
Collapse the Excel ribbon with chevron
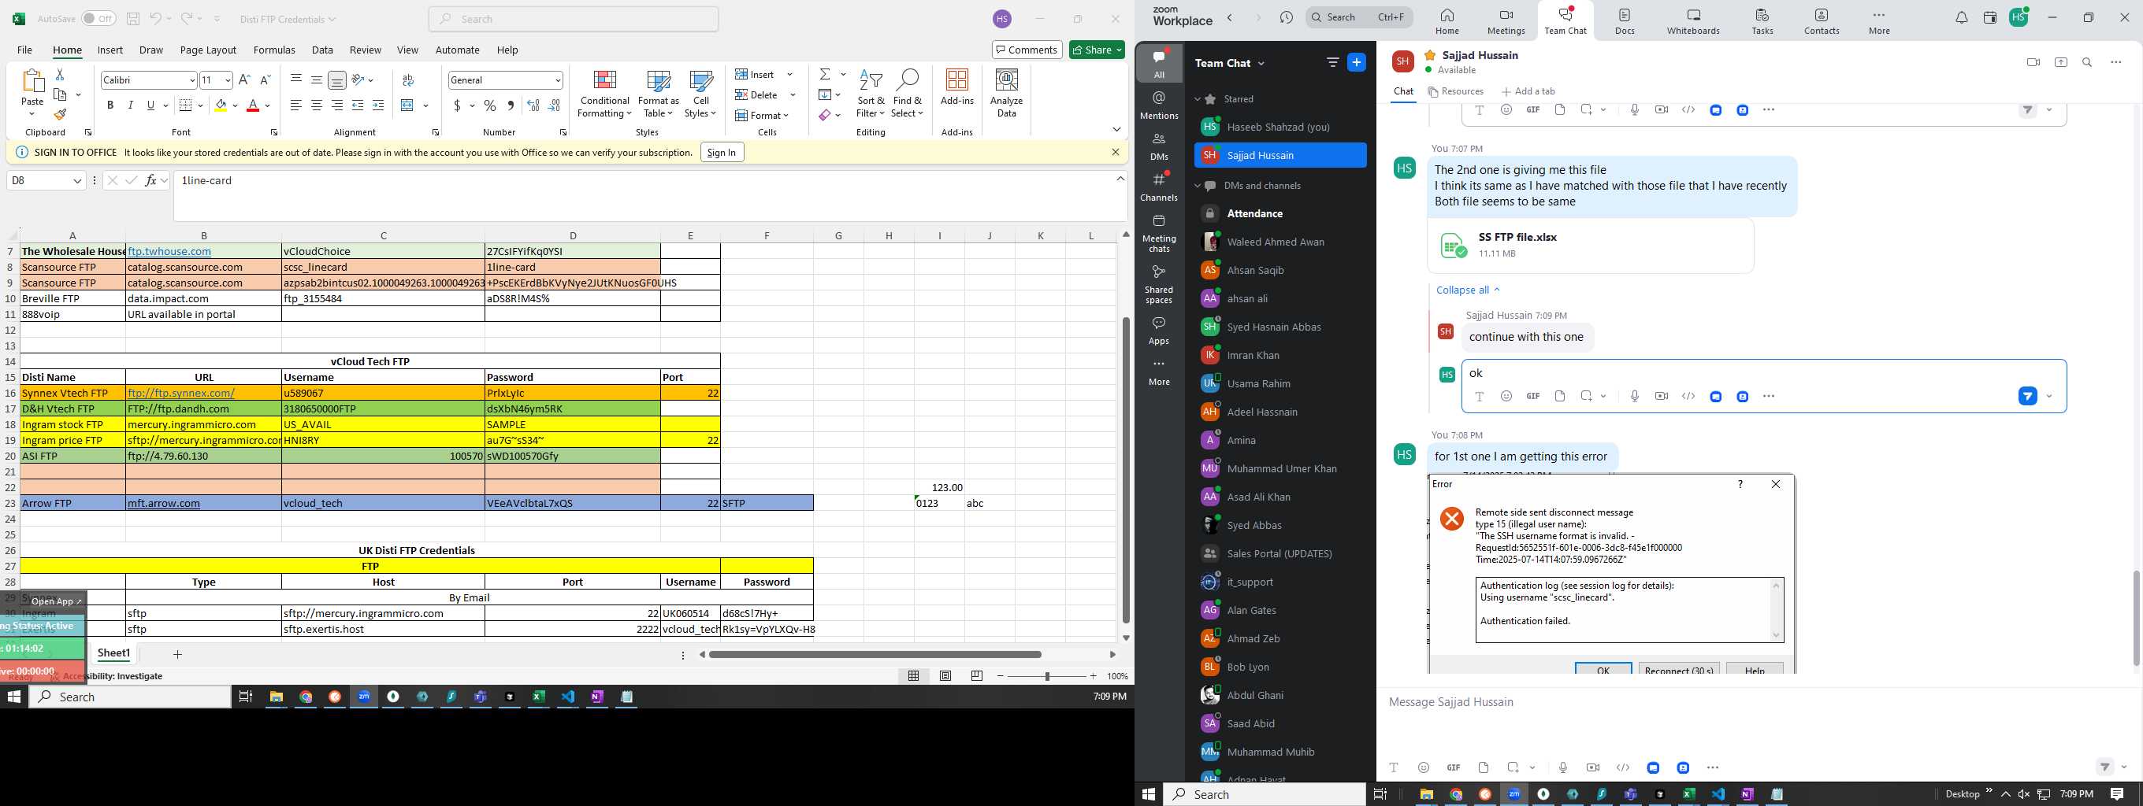[x=1116, y=130]
